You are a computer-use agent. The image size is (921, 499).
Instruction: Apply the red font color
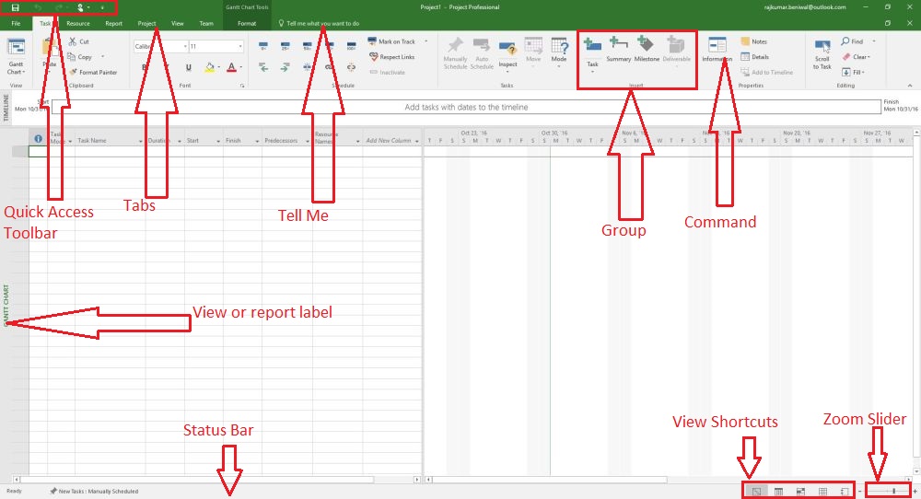pyautogui.click(x=231, y=67)
